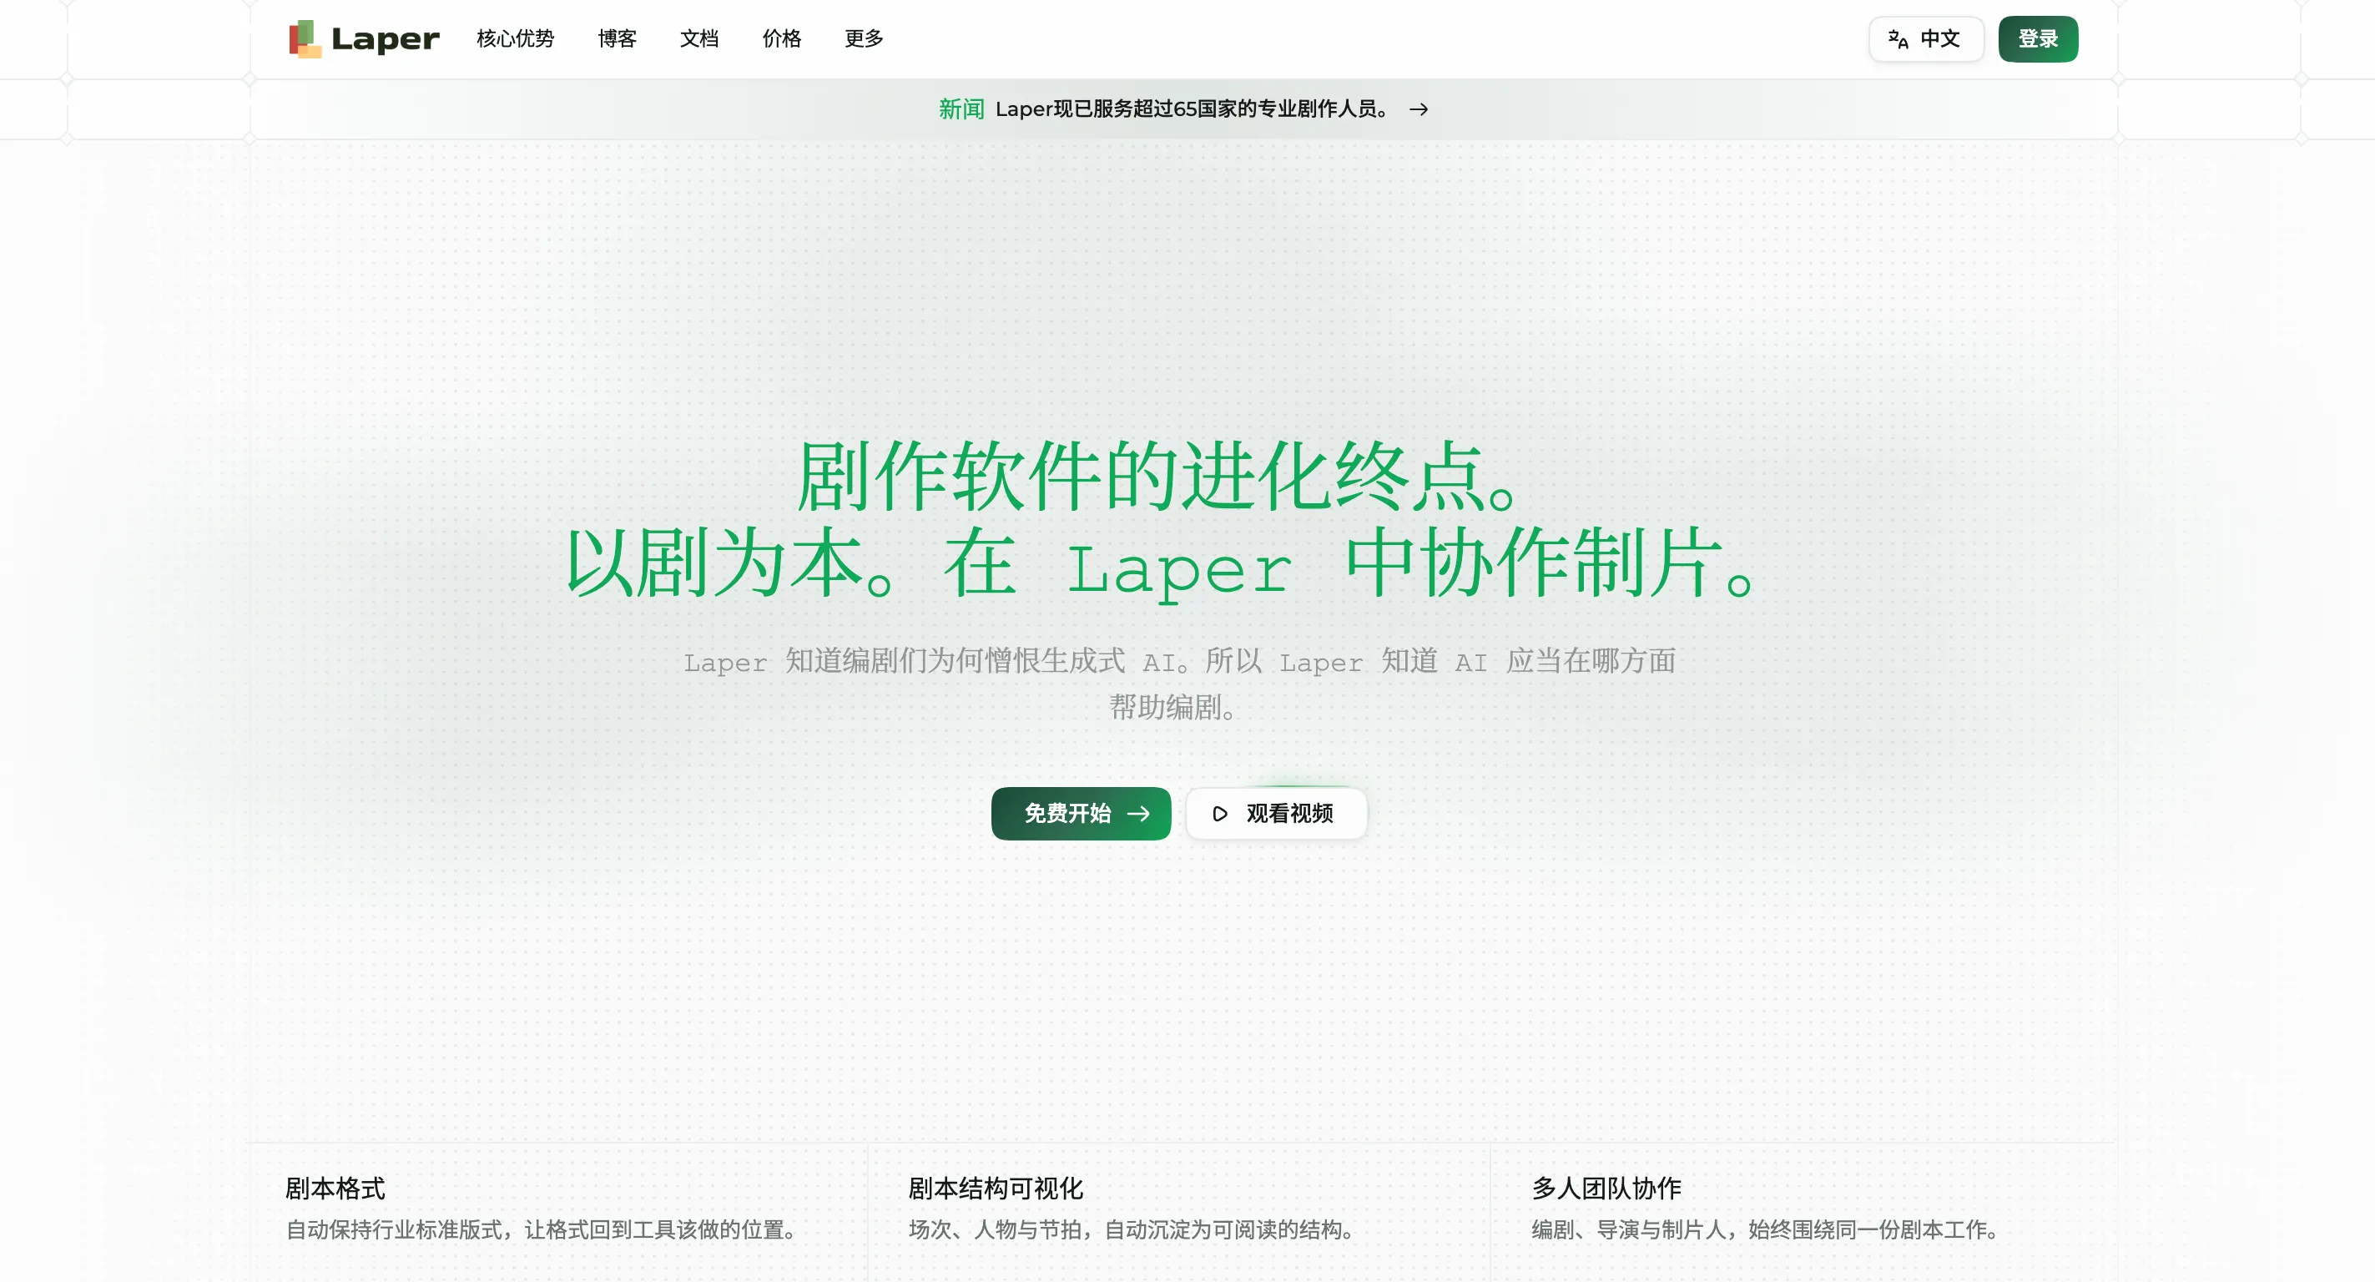The width and height of the screenshot is (2375, 1282).
Task: Click the 观看视频 button
Action: pos(1276,814)
